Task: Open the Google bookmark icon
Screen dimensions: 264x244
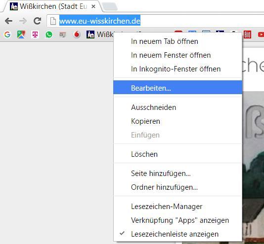Action: 7,35
